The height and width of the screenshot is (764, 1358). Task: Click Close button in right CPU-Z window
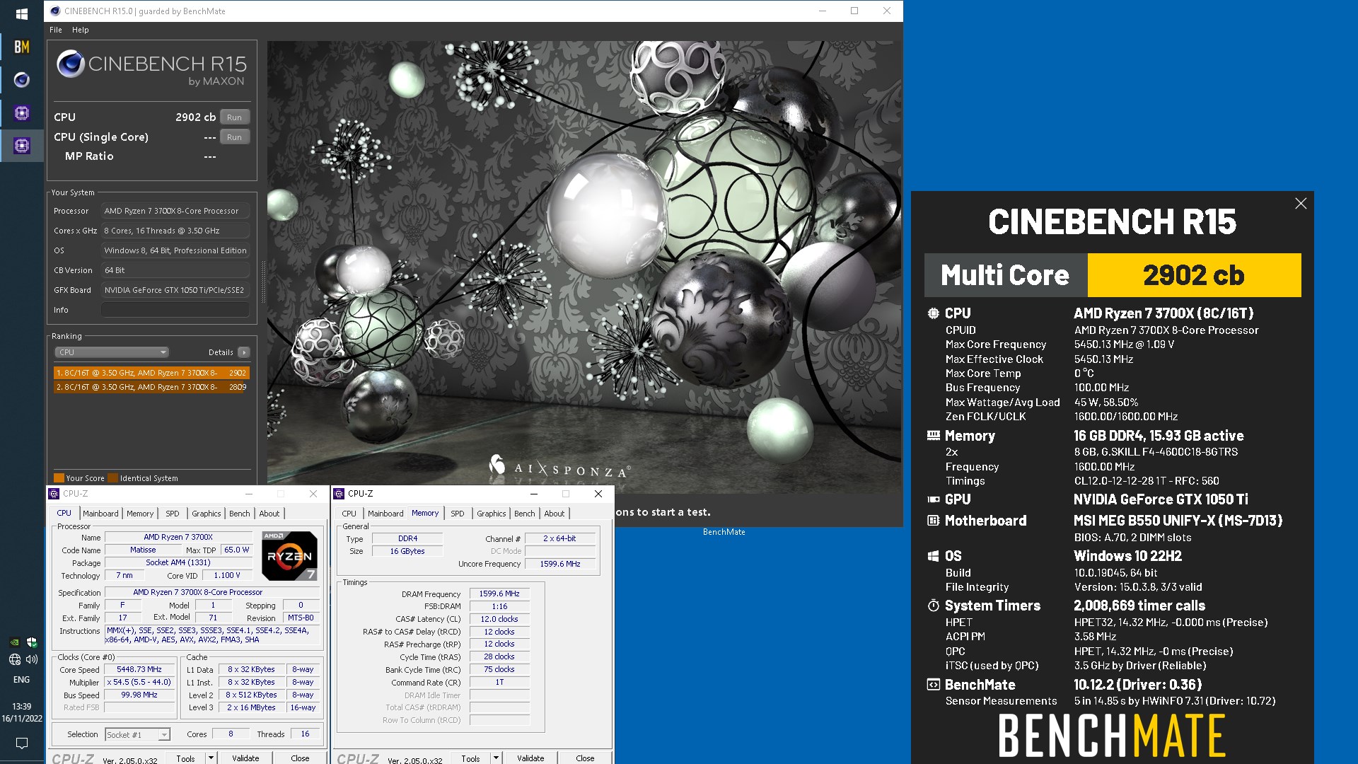click(x=585, y=758)
